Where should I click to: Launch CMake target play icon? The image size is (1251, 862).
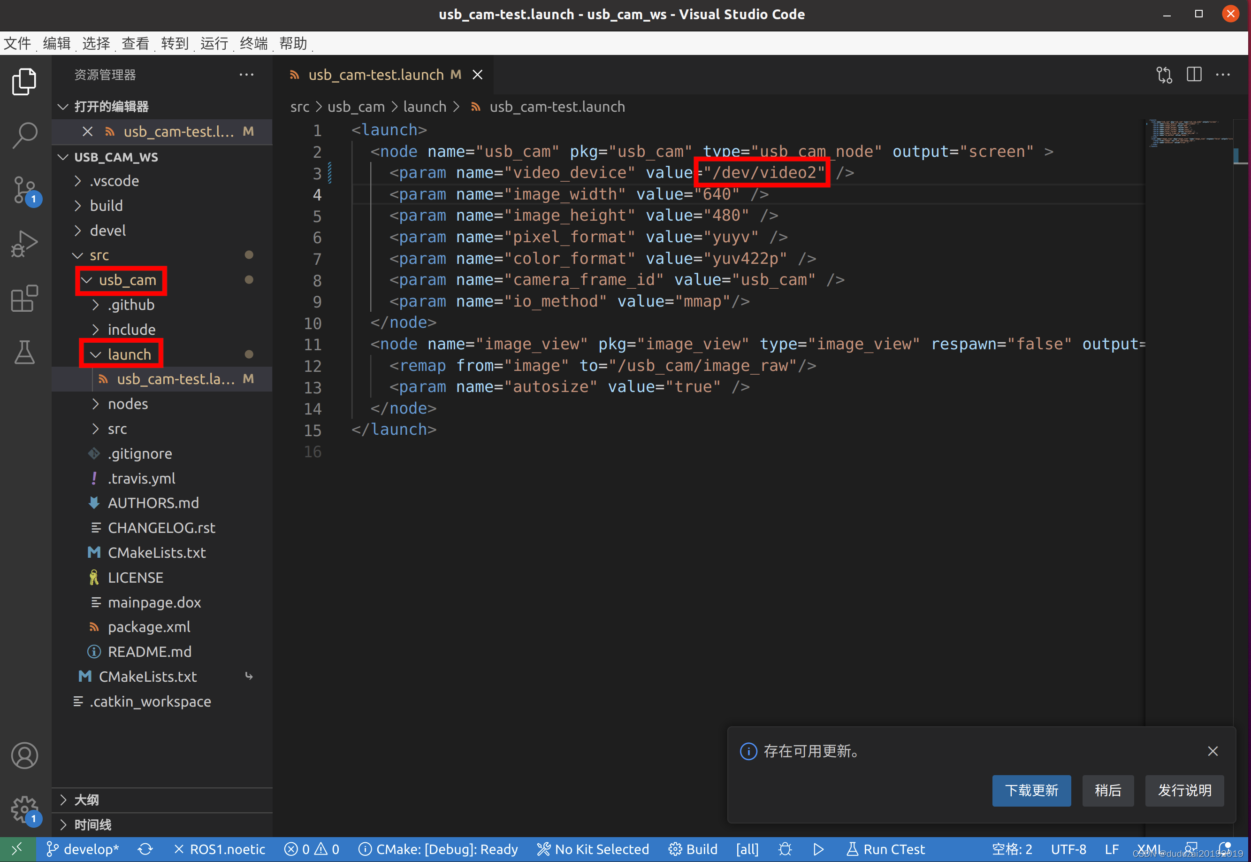[x=819, y=849]
